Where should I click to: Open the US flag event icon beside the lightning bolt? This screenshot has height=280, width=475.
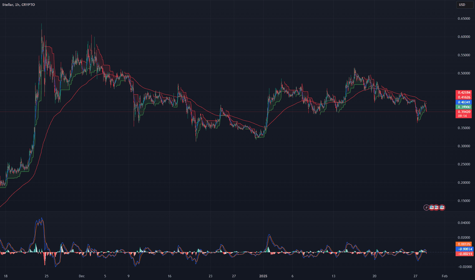click(431, 208)
